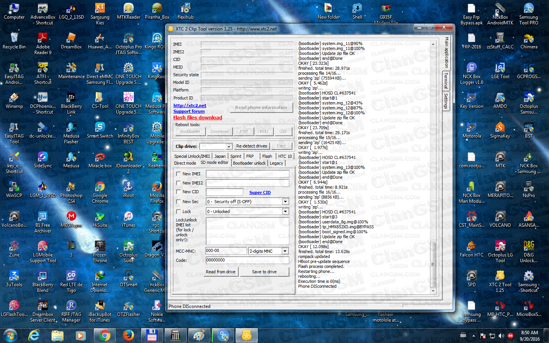Click the MCC-MNC input field
The image size is (549, 343).
point(226,251)
